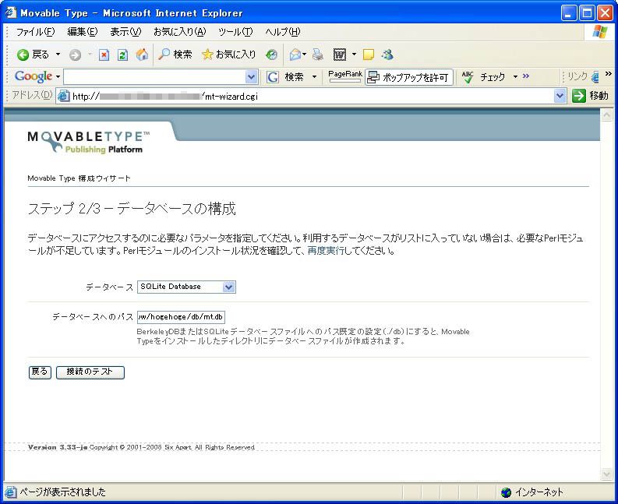Click the Internet zone globe icon

pos(506,492)
